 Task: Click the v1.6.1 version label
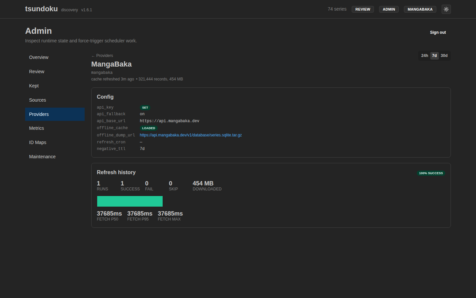click(87, 10)
